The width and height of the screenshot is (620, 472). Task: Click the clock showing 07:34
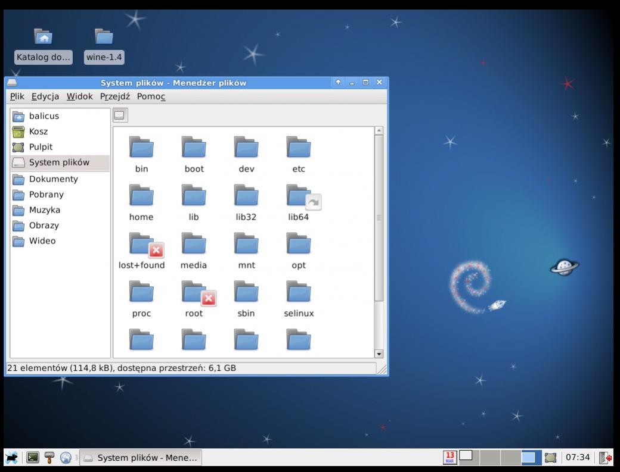tap(577, 458)
